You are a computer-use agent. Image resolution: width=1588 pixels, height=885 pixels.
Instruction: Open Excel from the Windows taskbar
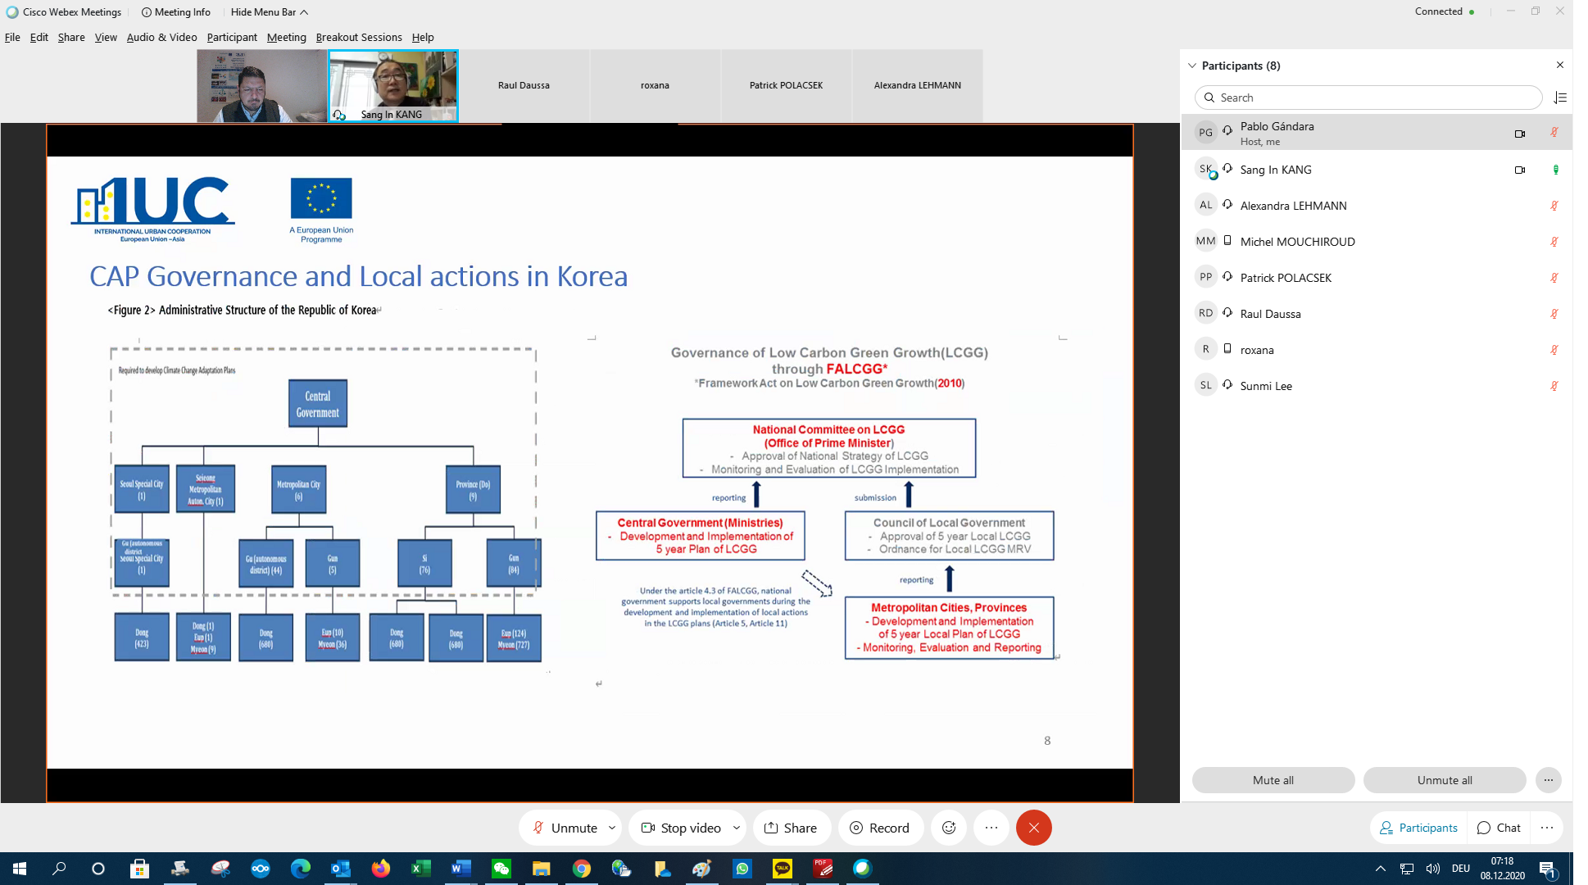[x=421, y=869]
